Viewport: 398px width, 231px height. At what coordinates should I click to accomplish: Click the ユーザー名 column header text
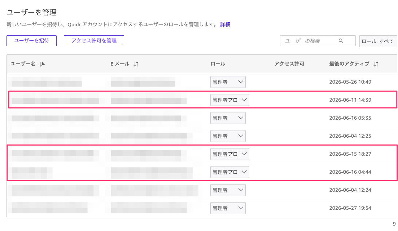(x=23, y=64)
